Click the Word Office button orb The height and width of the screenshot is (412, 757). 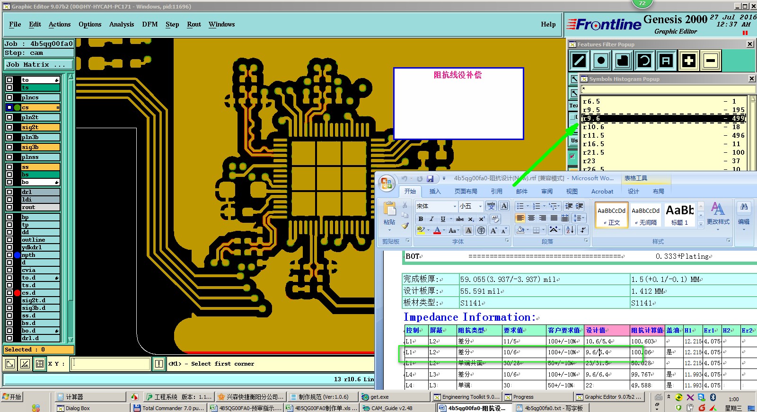(387, 184)
